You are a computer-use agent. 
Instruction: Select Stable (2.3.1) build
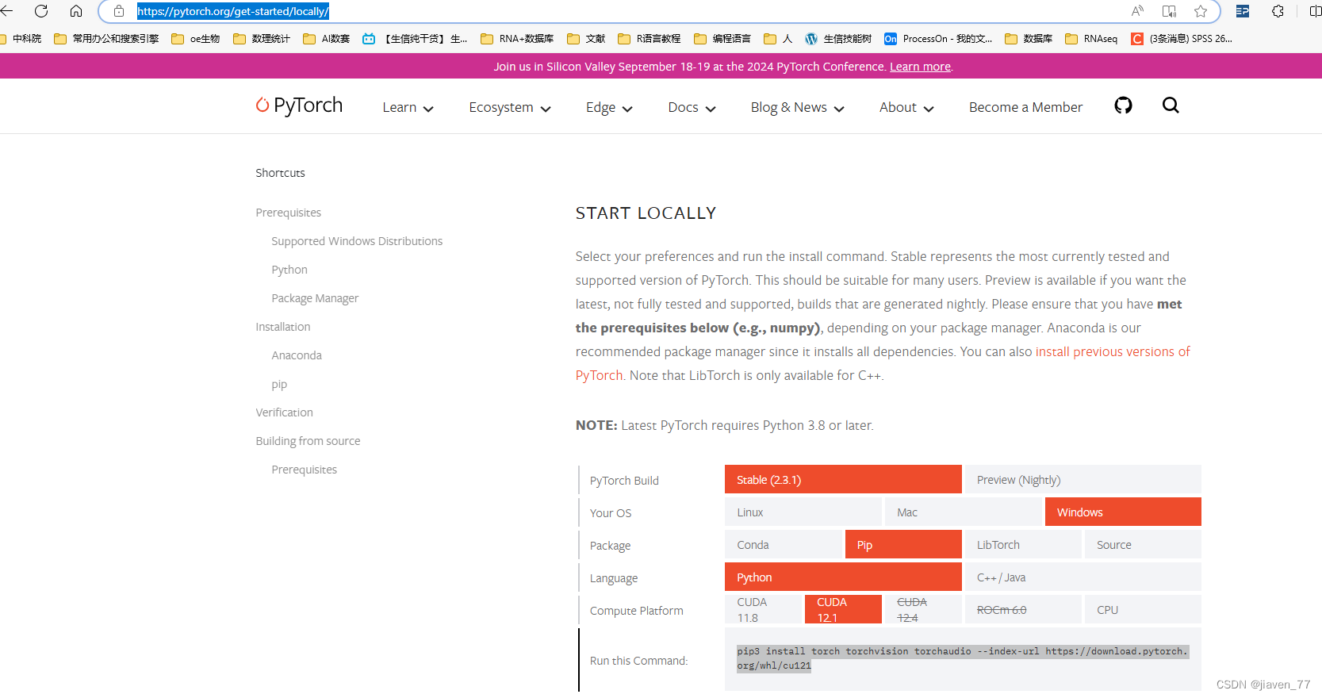(843, 479)
